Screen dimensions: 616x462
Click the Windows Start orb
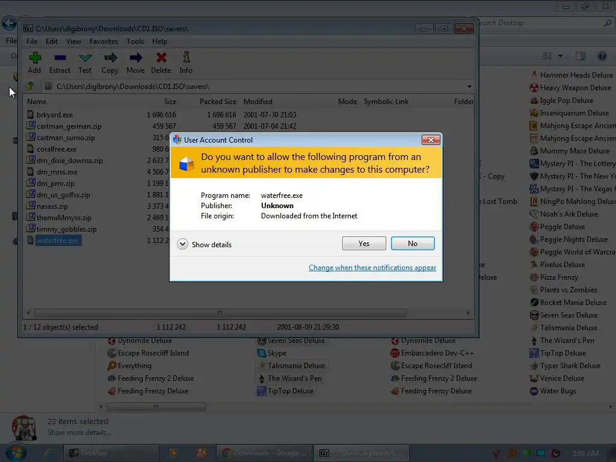(16, 452)
